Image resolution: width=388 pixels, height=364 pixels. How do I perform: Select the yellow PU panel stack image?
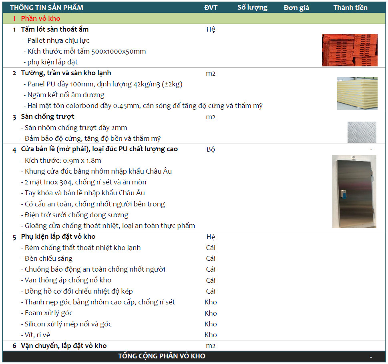[357, 94]
